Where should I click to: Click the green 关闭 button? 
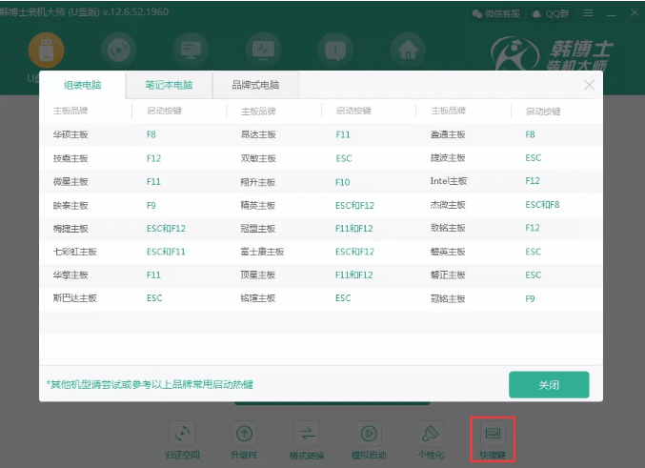click(x=549, y=385)
